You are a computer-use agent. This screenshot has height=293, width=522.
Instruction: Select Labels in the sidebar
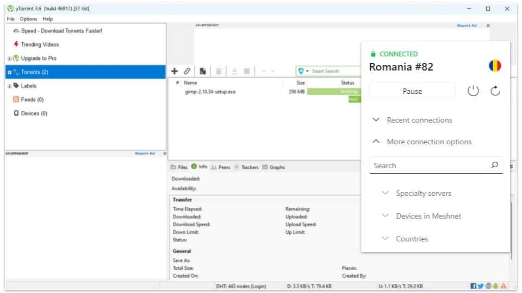(x=29, y=86)
